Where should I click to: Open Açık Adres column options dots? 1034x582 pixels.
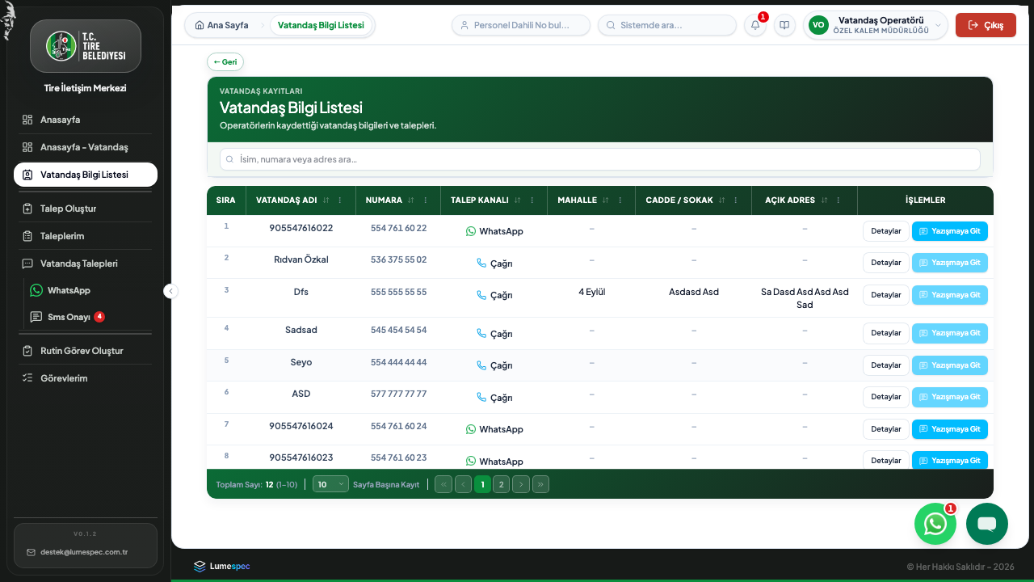pos(839,200)
